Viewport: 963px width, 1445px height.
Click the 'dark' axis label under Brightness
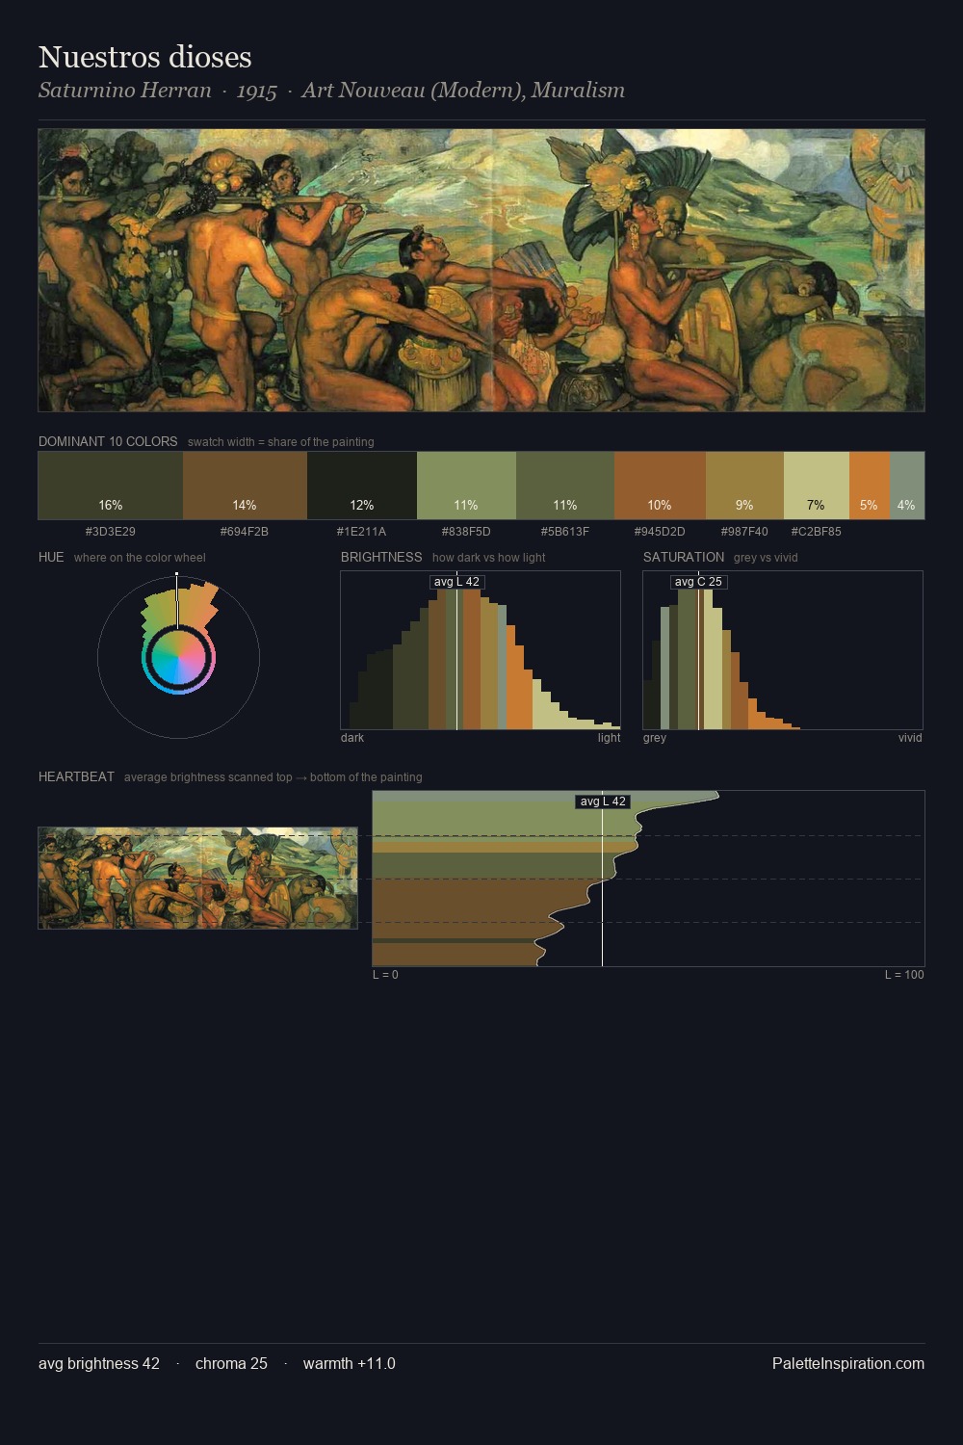[x=352, y=738]
